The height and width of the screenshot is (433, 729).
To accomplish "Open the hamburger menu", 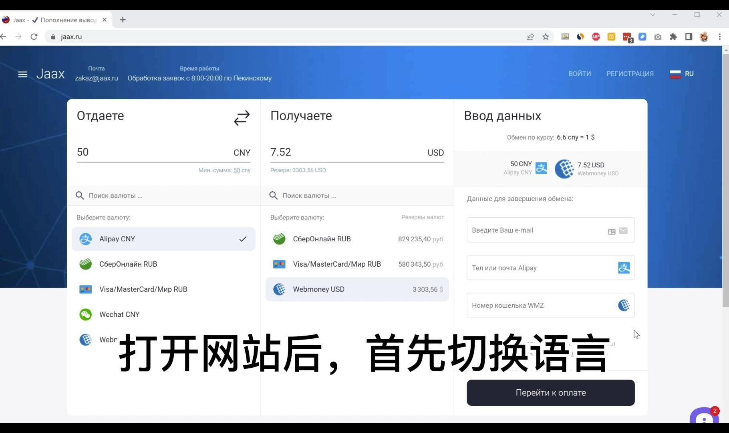I will pyautogui.click(x=22, y=74).
